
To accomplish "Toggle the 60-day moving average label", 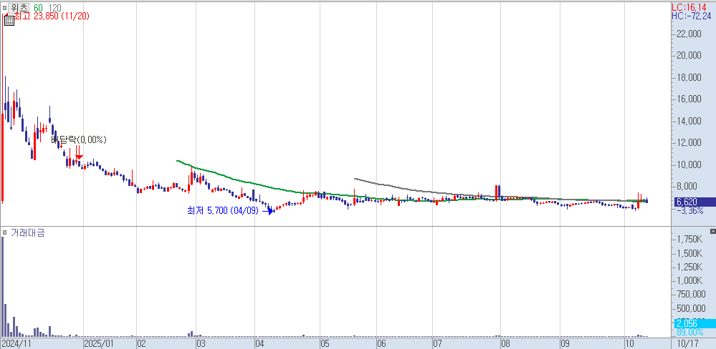I will pos(38,7).
